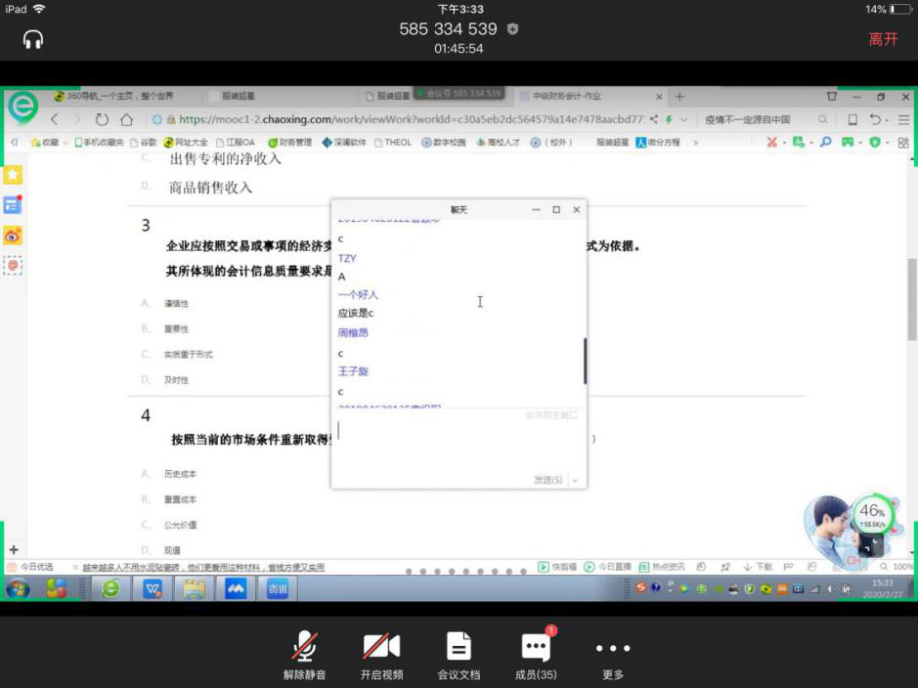Check the 合并到主窗口 checkbox in chat

pos(574,415)
